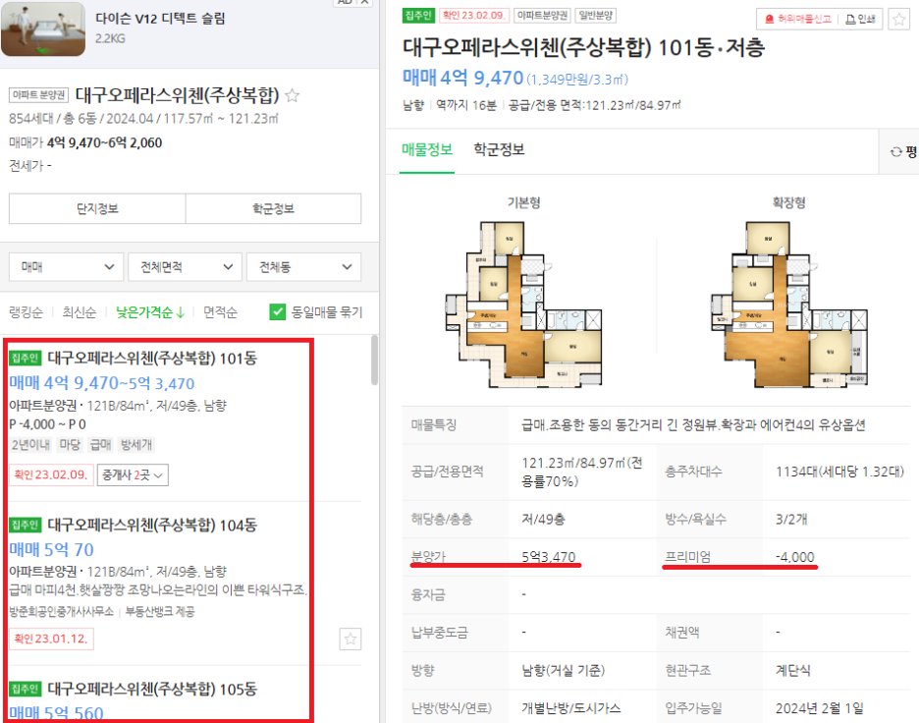Image resolution: width=919 pixels, height=723 pixels.
Task: Click the listing list scrollbar thumb
Action: pyautogui.click(x=374, y=361)
